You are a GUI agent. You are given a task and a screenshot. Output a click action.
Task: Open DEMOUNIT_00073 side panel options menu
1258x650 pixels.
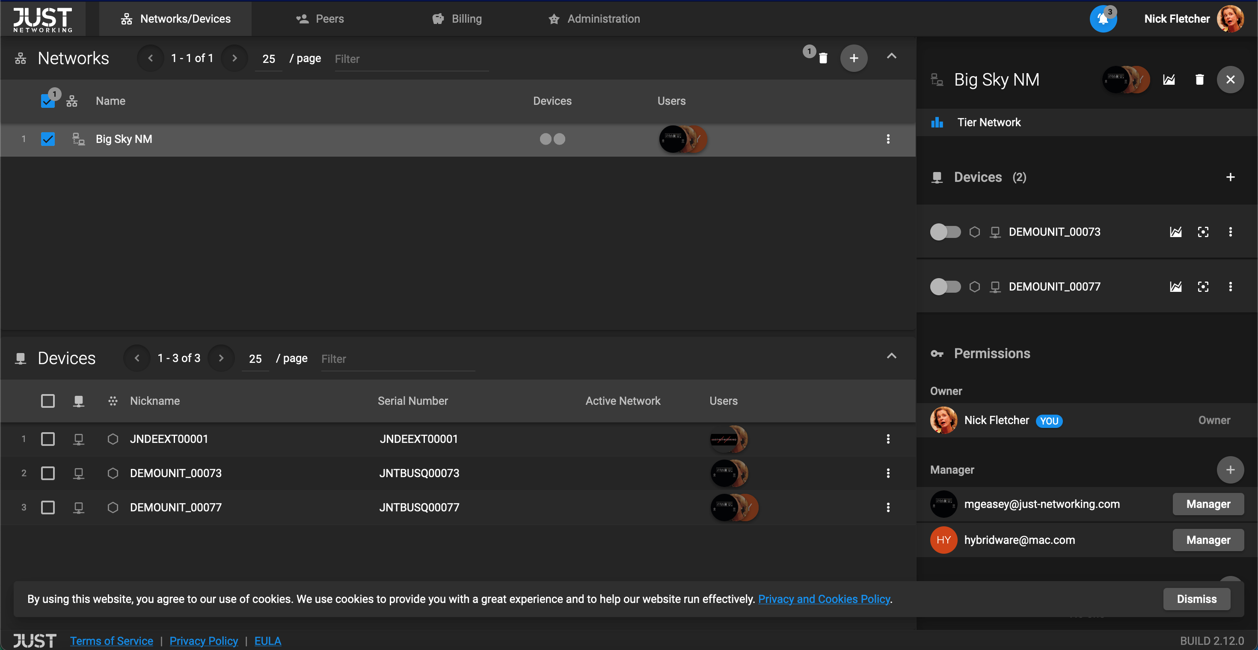click(1230, 232)
